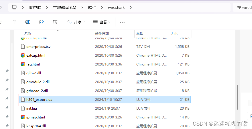Click the dll icon of gmodule-2.dll
The image size is (252, 129).
click(x=23, y=82)
